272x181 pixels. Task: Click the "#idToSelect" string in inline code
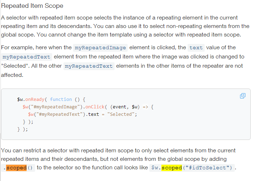(x=208, y=168)
